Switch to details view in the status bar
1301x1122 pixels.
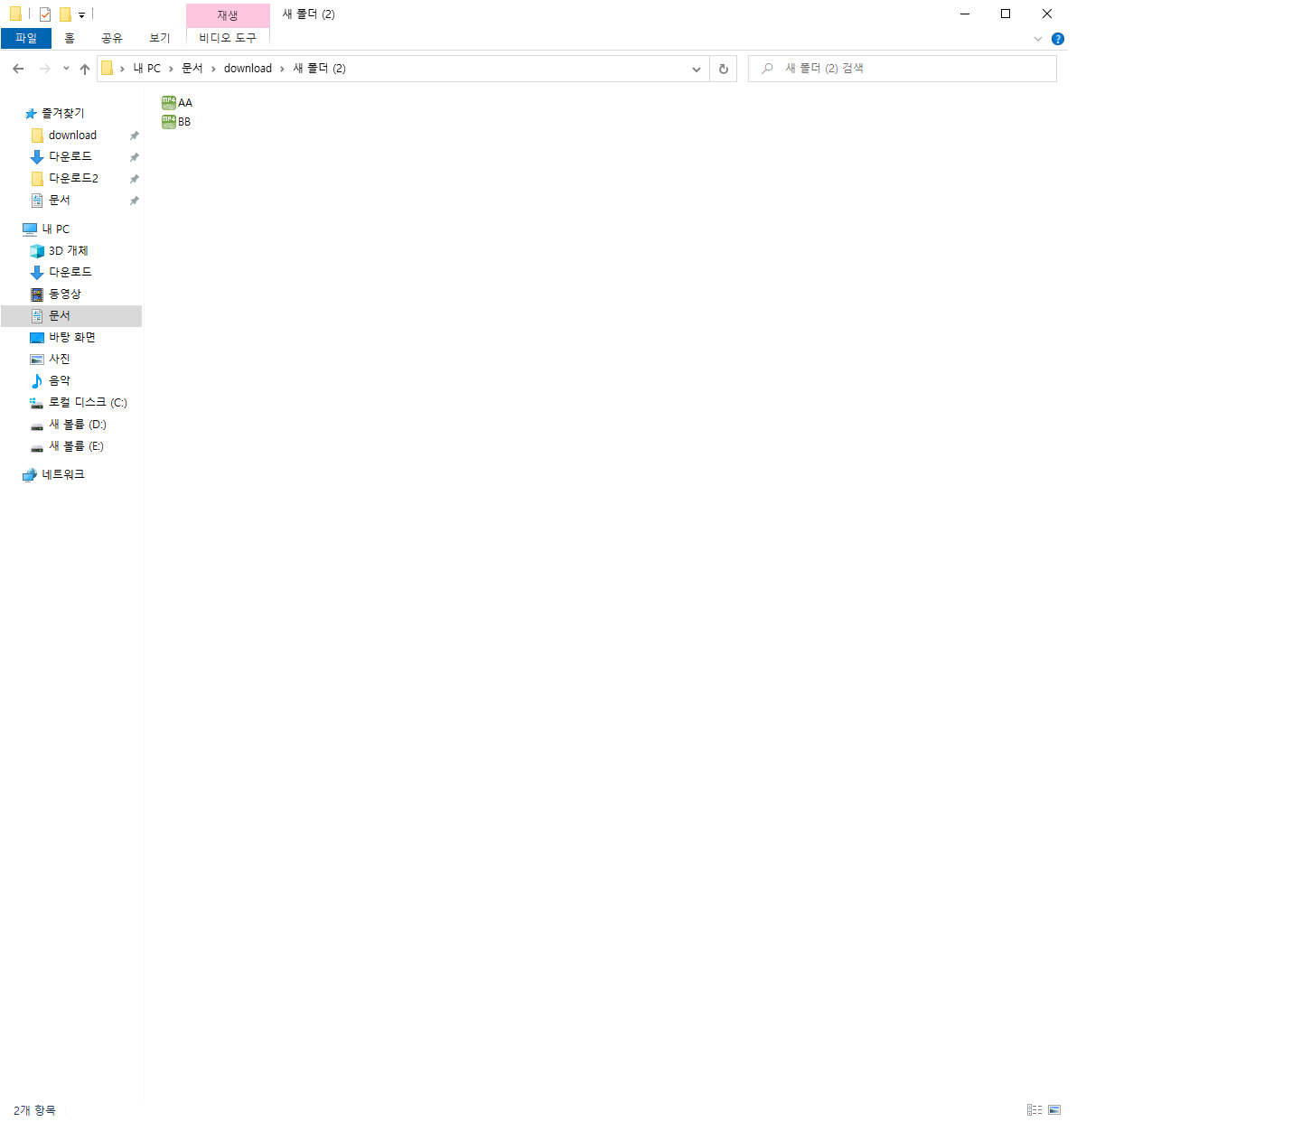(1034, 1109)
